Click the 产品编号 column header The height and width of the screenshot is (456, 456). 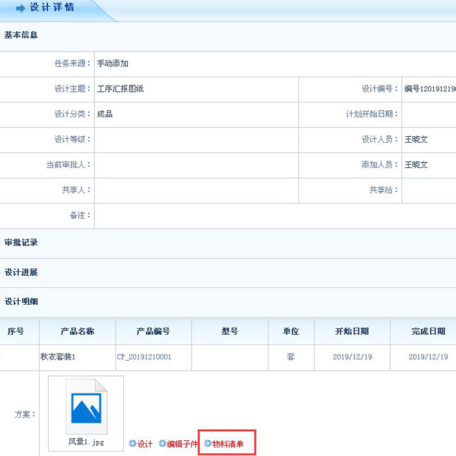coord(153,332)
